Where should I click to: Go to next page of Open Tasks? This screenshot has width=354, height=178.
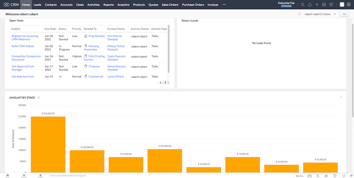click(x=168, y=83)
